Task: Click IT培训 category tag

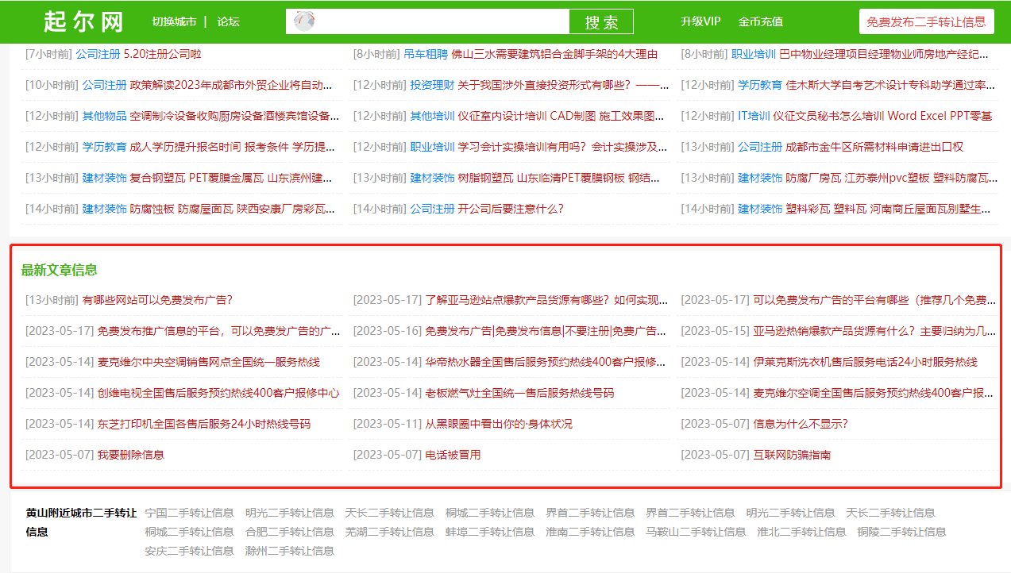Action: 754,116
